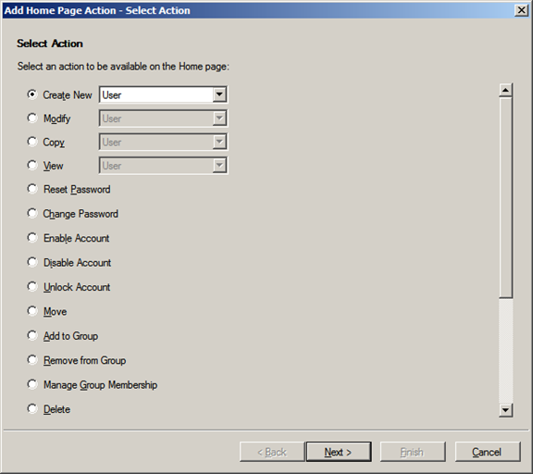
Task: Click the action list scrollbar thumb
Action: click(506, 197)
